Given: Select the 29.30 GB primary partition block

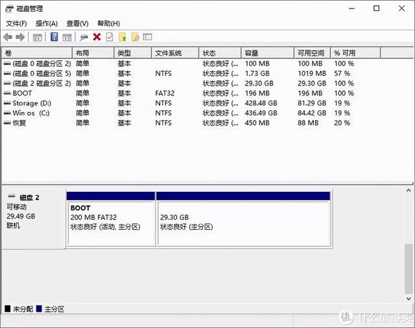Looking at the screenshot, I should tap(243, 219).
